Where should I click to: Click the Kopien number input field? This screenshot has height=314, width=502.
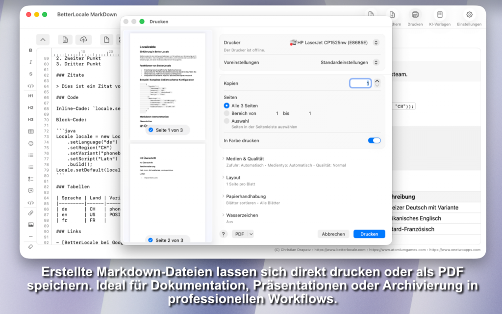tap(360, 83)
